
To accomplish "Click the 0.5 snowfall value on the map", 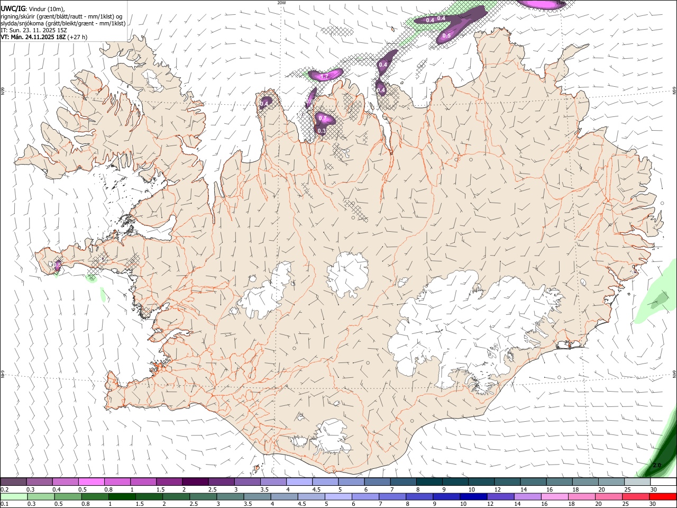I will (446, 36).
